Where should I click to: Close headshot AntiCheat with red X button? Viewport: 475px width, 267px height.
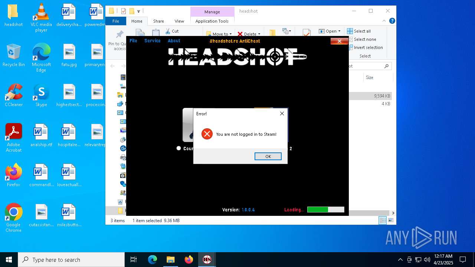tap(339, 41)
